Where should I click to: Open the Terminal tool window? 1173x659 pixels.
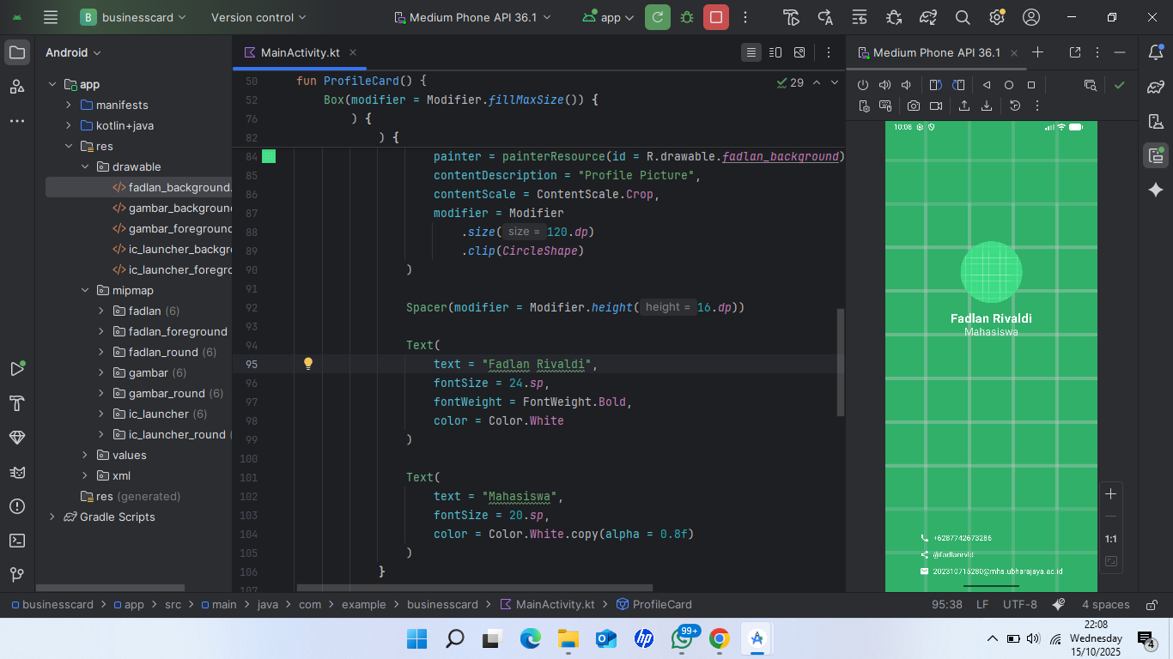pyautogui.click(x=17, y=541)
